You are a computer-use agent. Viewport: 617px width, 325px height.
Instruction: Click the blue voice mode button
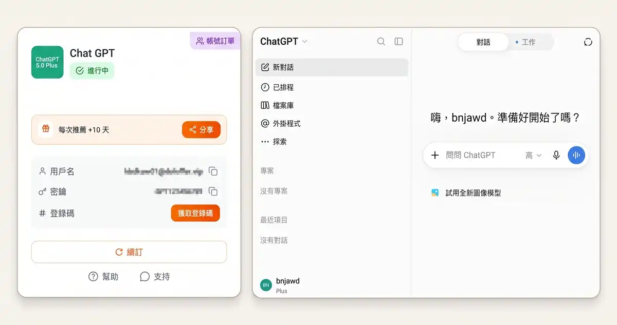pyautogui.click(x=576, y=155)
